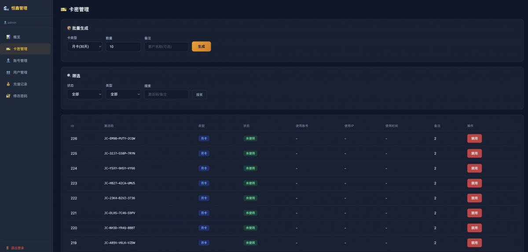The width and height of the screenshot is (528, 252).
Task: Click the 退出登录 door icon
Action: 7,248
